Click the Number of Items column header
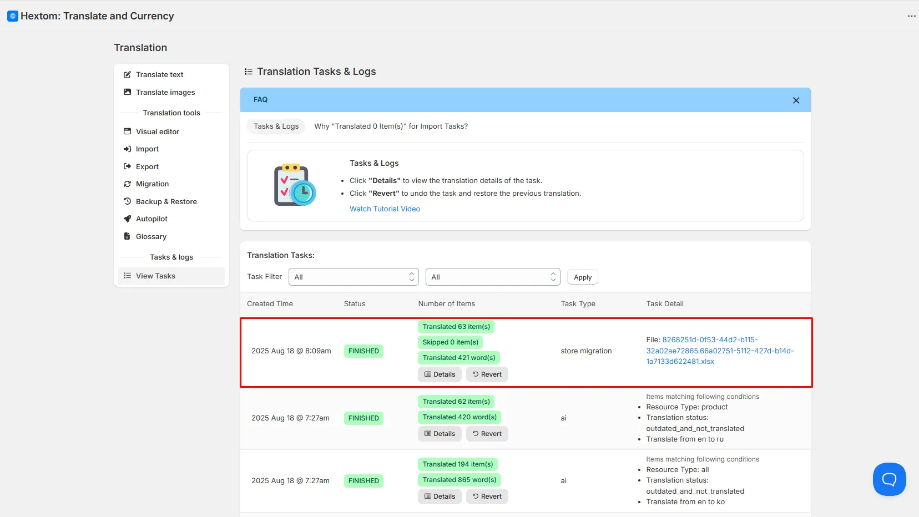 click(x=446, y=304)
